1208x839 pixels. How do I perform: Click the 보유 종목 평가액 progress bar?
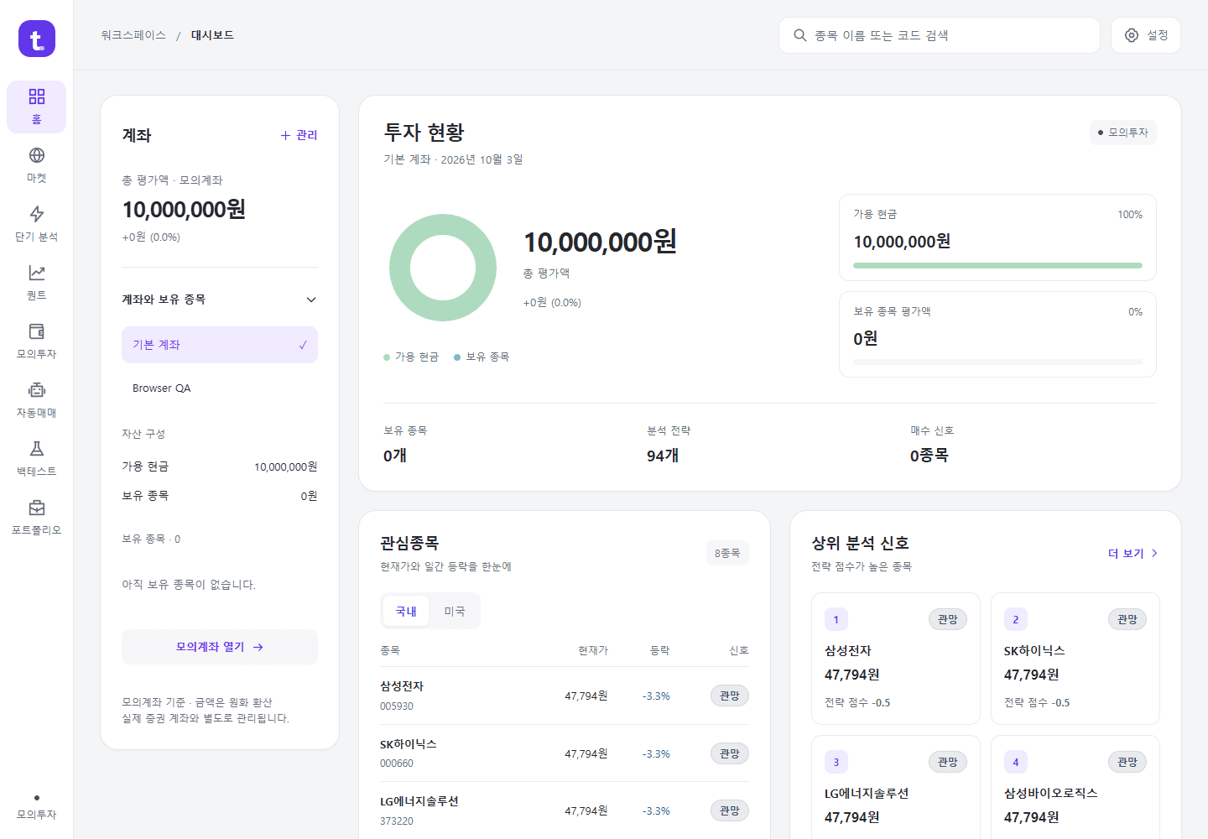tap(997, 362)
